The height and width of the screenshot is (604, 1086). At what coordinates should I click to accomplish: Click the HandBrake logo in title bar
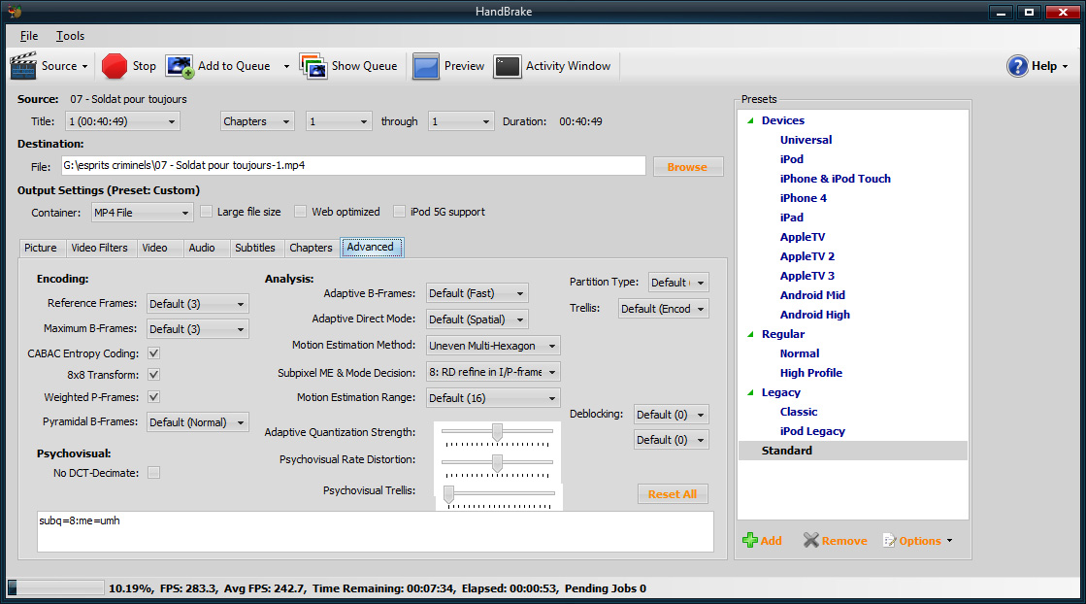click(14, 12)
